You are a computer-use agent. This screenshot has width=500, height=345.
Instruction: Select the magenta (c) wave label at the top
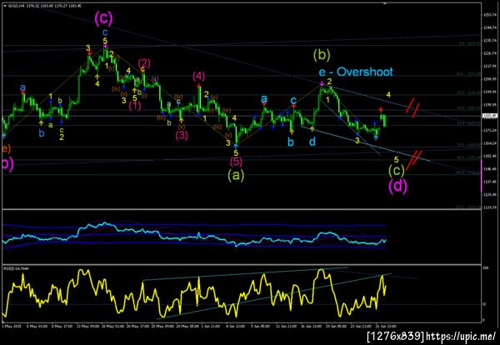103,19
